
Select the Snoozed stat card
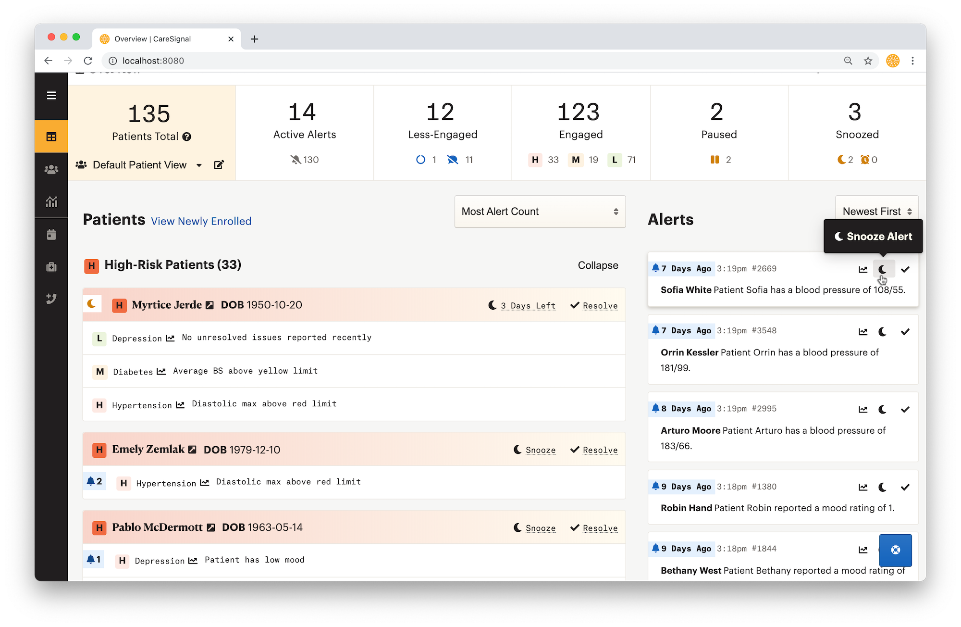pyautogui.click(x=857, y=133)
